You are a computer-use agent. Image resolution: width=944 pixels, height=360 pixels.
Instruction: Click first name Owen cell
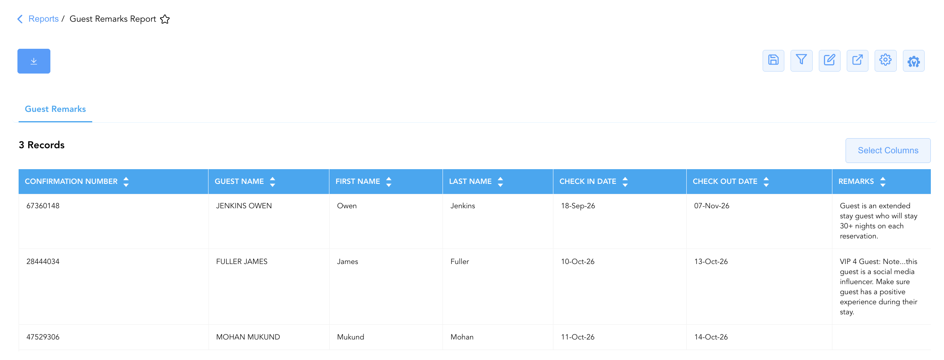(347, 206)
